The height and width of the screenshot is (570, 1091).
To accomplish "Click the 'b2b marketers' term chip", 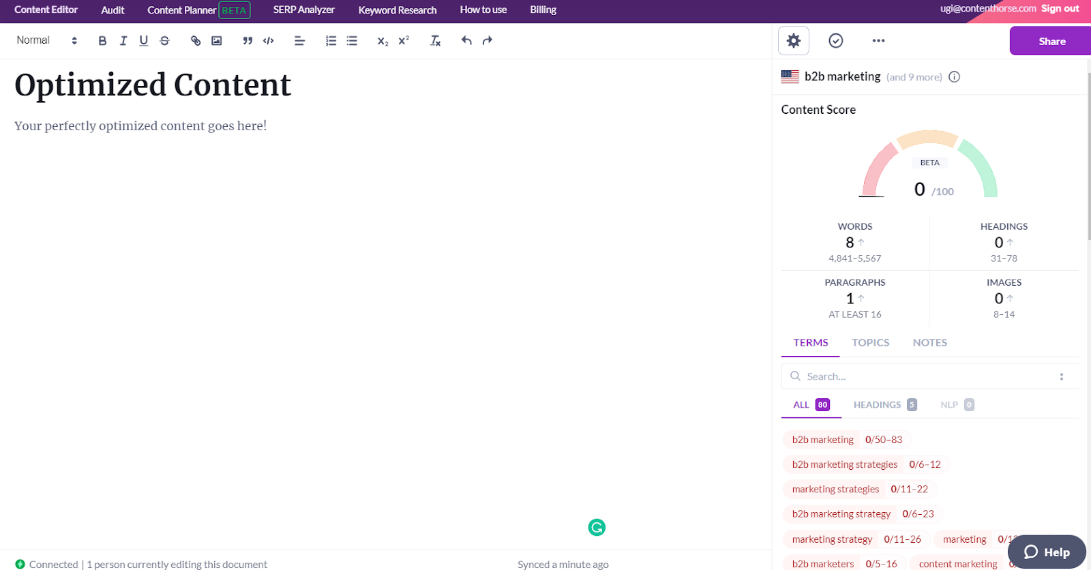I will pyautogui.click(x=844, y=563).
